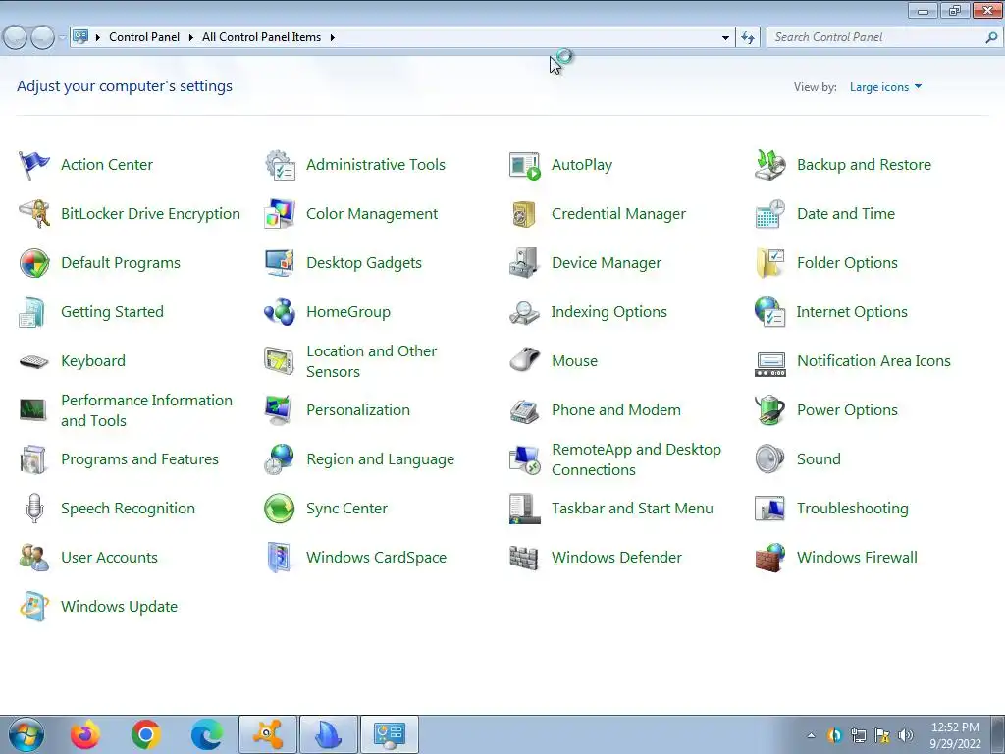Click the network icon in system tray
The height and width of the screenshot is (754, 1005).
click(858, 735)
